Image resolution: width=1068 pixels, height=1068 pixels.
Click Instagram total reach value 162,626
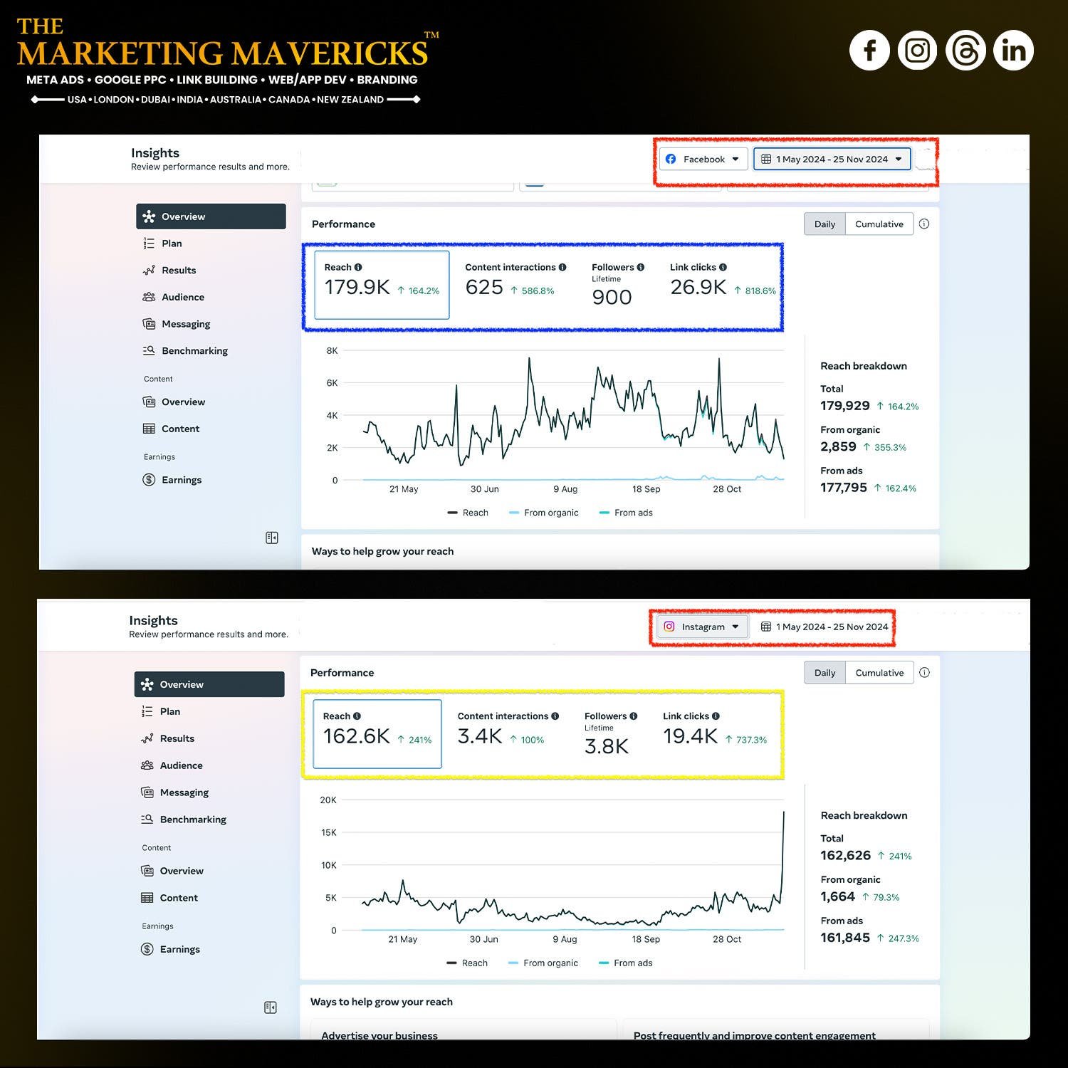846,856
